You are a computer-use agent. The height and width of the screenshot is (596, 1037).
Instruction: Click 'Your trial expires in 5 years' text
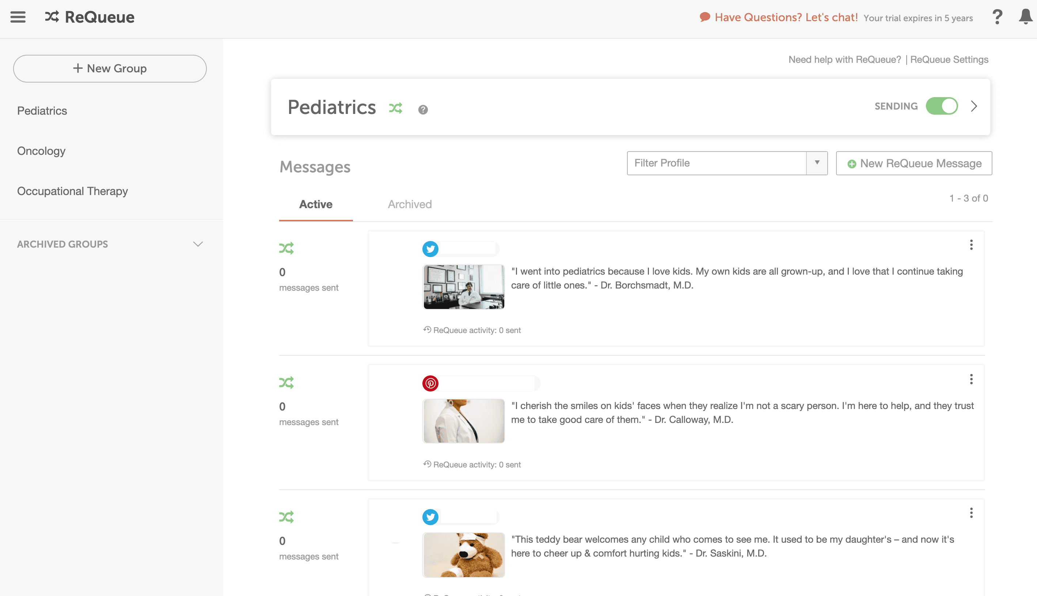(x=918, y=18)
